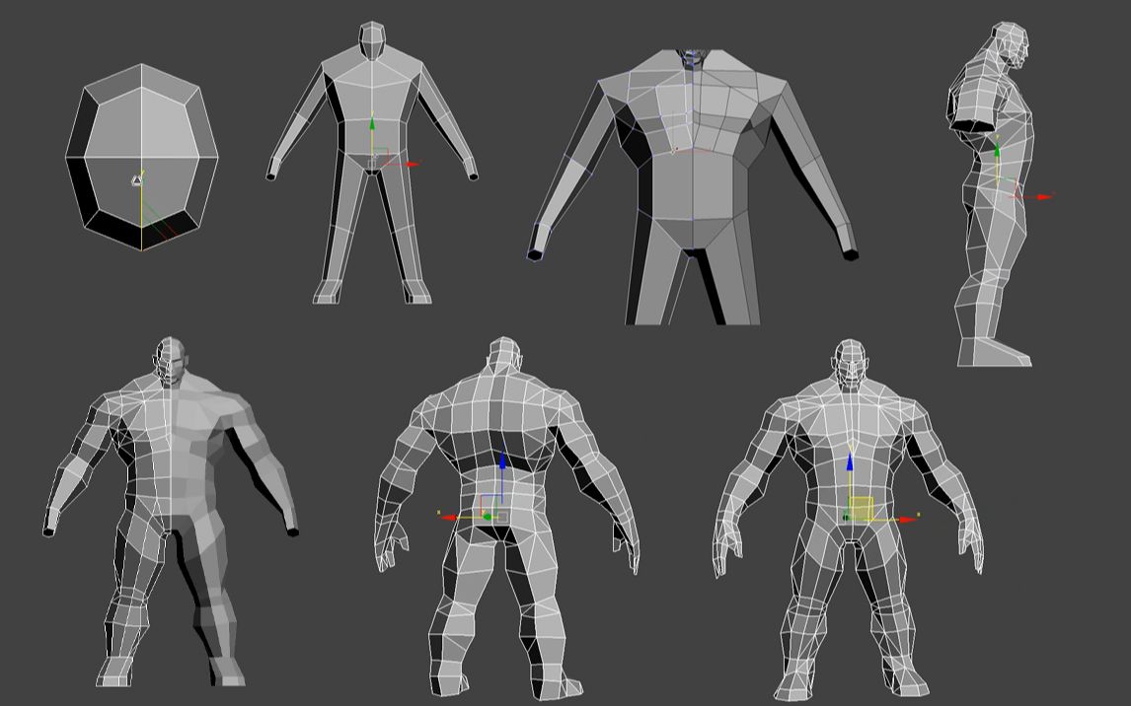Screen dimensions: 1131x706
Task: Select the small axis tripod inside the faceted sphere
Action: 138,180
